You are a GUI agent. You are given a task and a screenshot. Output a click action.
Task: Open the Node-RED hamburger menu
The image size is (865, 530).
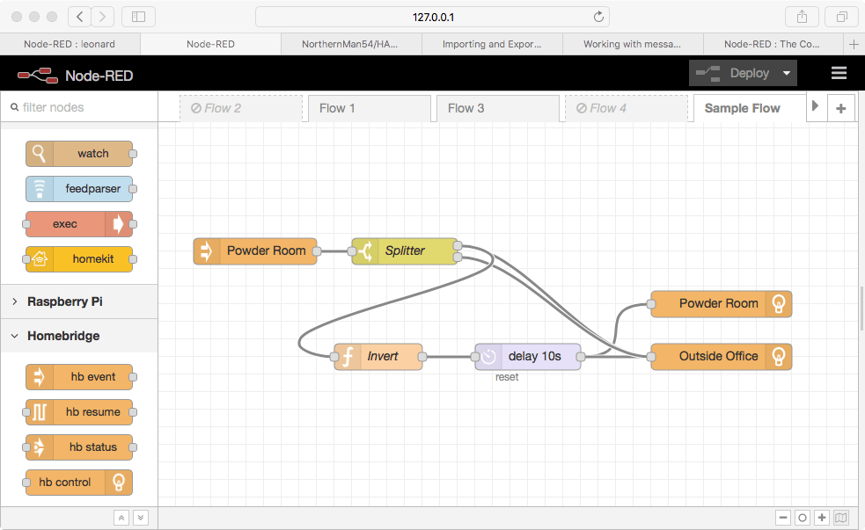tap(838, 73)
